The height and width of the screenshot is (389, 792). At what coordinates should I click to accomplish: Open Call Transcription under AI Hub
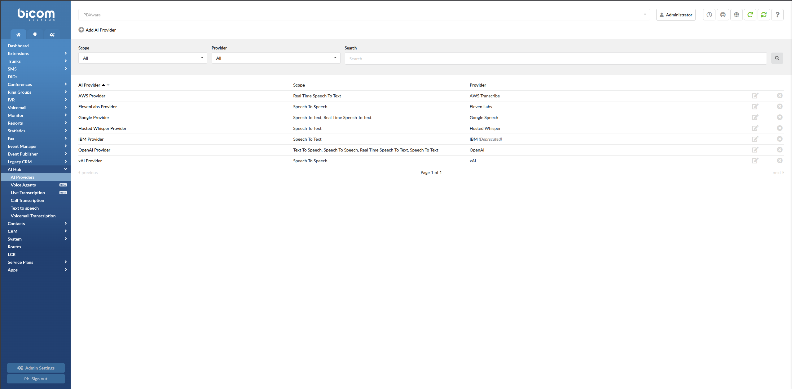coord(36,200)
